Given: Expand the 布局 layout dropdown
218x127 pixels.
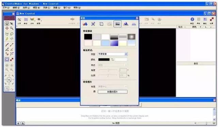Looking at the screenshot, I should [126, 87].
